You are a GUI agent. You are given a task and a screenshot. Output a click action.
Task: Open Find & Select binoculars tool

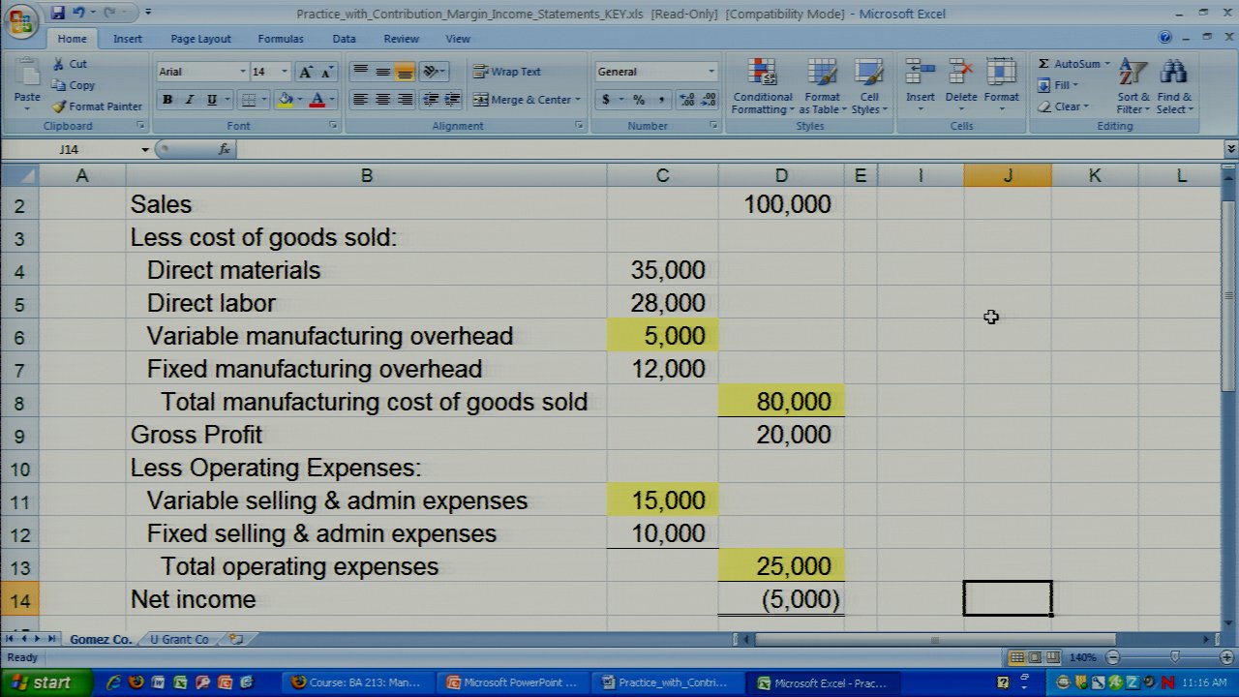tap(1174, 86)
